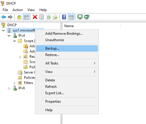Click the Scope Options folder icon

26,62
